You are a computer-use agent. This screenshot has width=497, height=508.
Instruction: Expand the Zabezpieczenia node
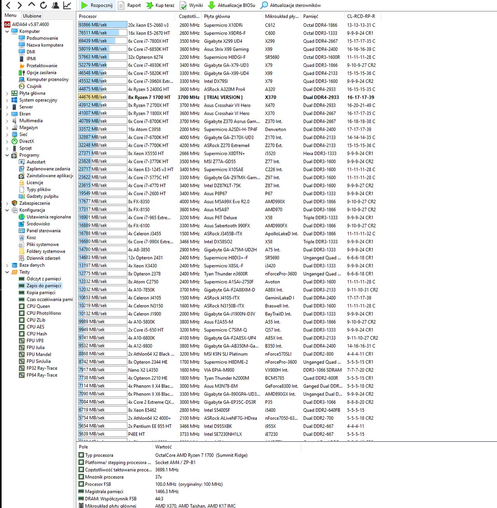tap(7, 203)
